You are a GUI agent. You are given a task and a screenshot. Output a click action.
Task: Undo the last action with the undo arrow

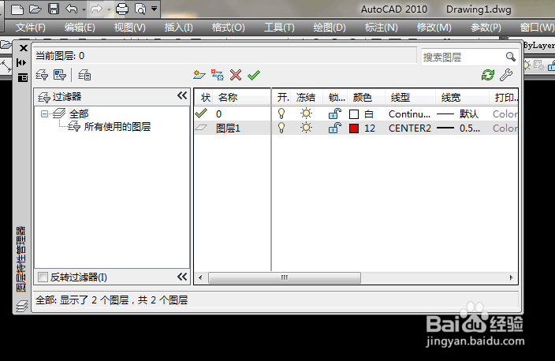tap(72, 9)
